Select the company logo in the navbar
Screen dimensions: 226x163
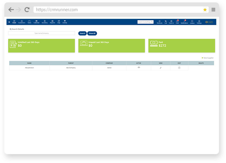click(209, 22)
